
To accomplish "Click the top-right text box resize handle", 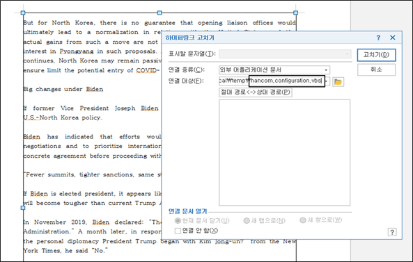I will (x=295, y=13).
